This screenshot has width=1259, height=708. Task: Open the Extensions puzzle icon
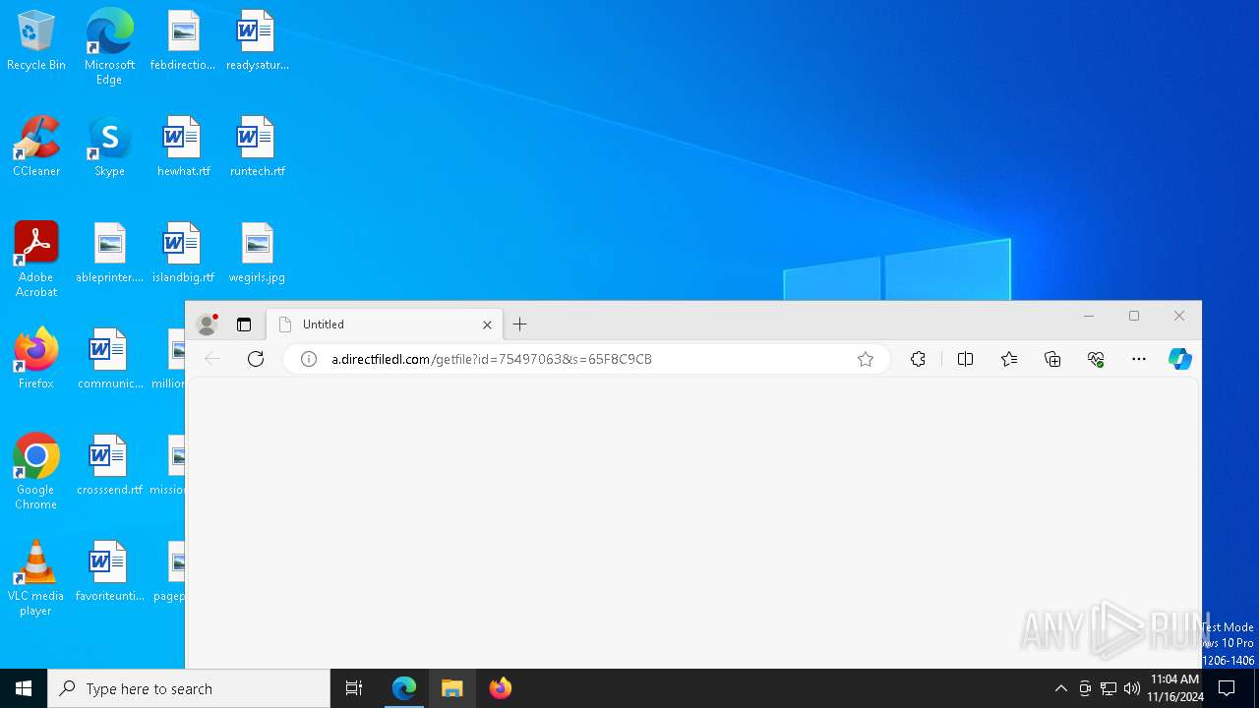tap(919, 359)
